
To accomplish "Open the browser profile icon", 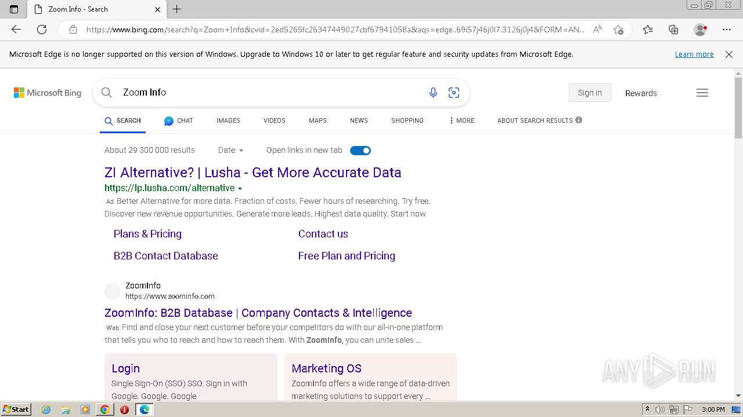I will tap(701, 30).
